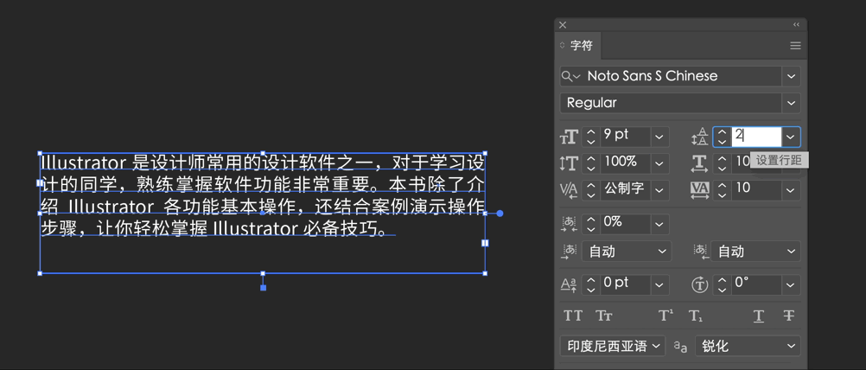Open the 印度尼西亚语 language dropdown
The height and width of the screenshot is (370, 866).
(x=613, y=347)
